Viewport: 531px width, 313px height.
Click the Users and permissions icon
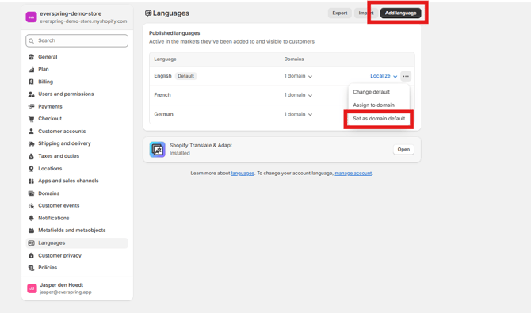[x=31, y=94]
